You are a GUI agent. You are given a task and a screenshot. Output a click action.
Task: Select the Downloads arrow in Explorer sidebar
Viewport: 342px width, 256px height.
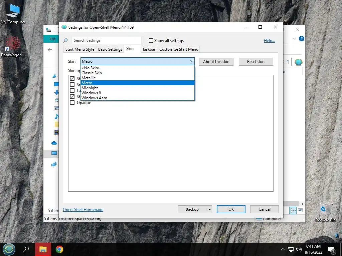click(x=56, y=92)
